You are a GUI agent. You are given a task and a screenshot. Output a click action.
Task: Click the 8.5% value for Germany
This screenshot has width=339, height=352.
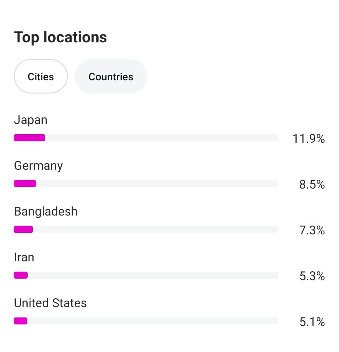coord(312,184)
